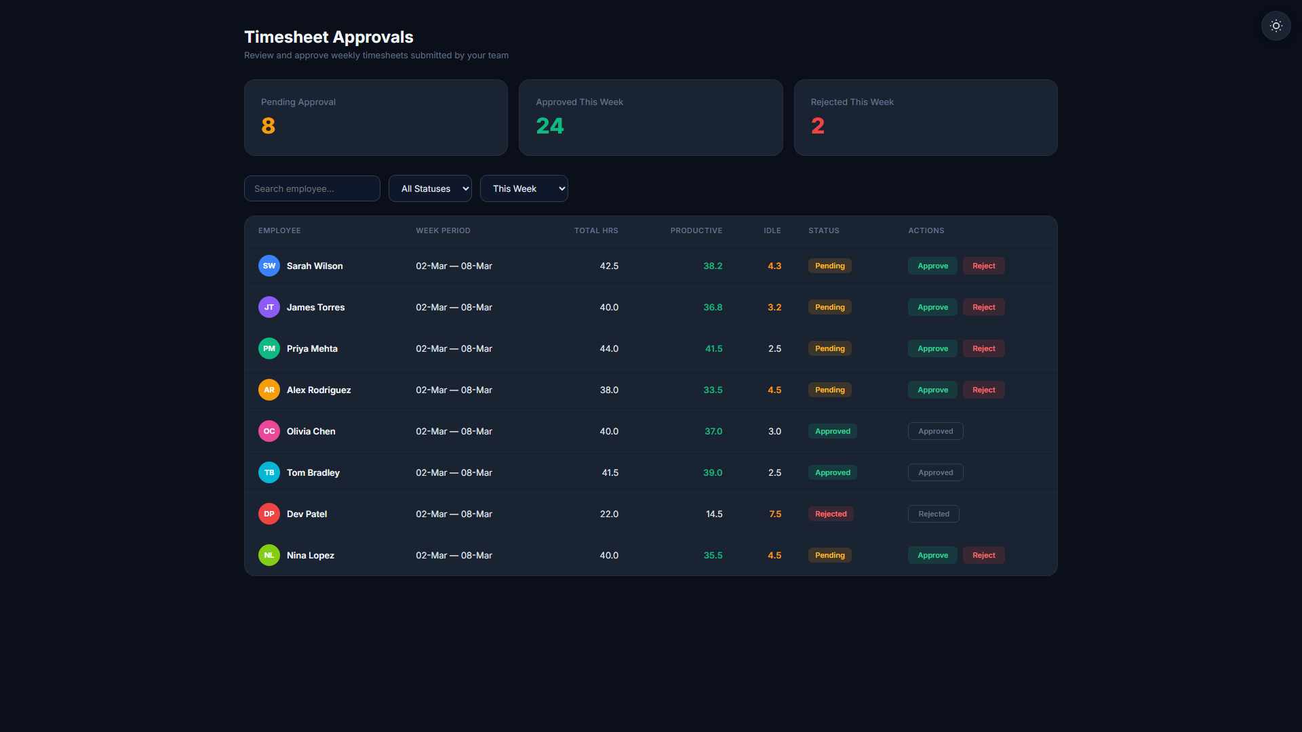Click Priya Mehta's PM avatar
Image resolution: width=1302 pixels, height=732 pixels.
point(269,348)
